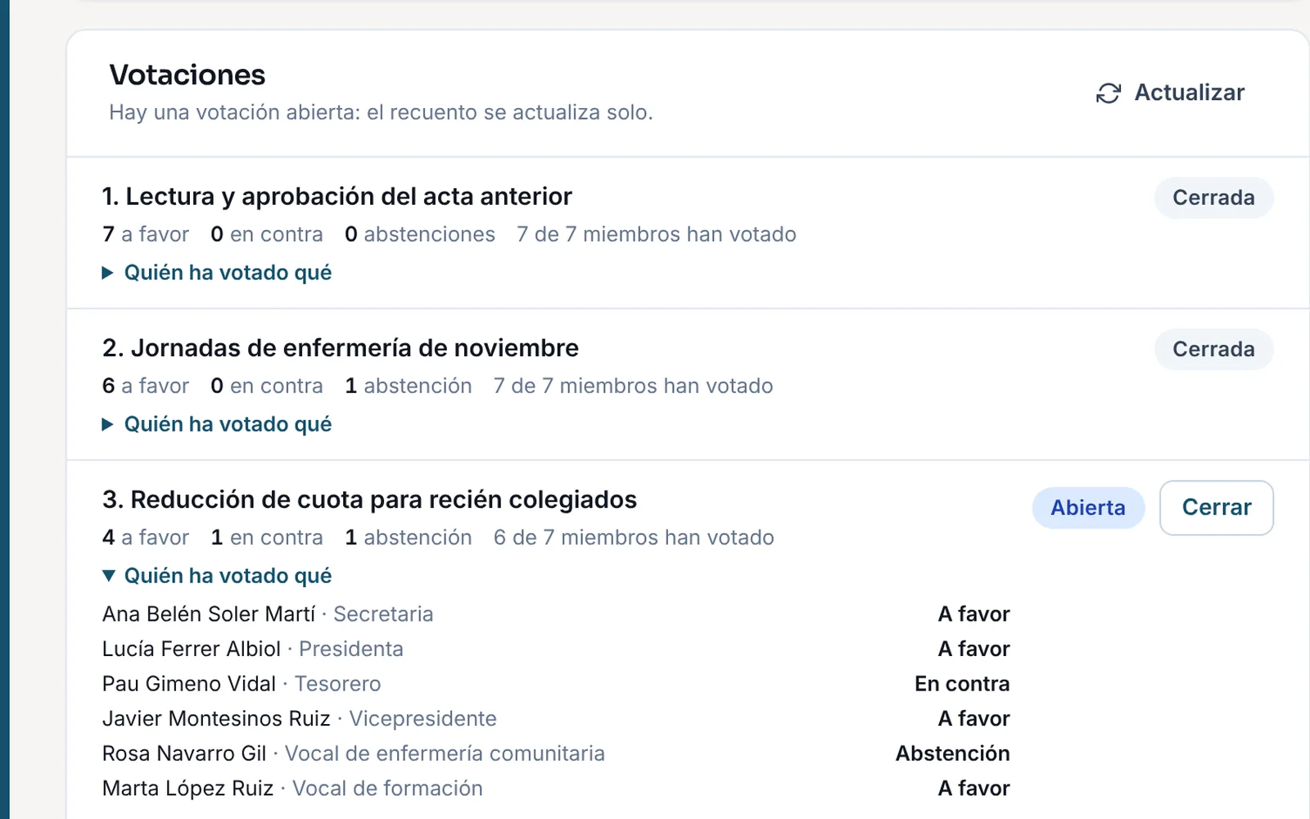The image size is (1310, 819).
Task: Select the row for Pau Gimeno Vidal
Action: [556, 684]
